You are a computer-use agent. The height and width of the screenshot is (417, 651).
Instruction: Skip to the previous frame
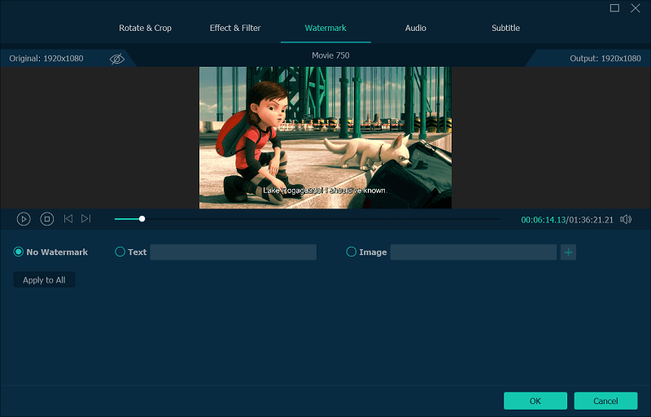coord(68,218)
